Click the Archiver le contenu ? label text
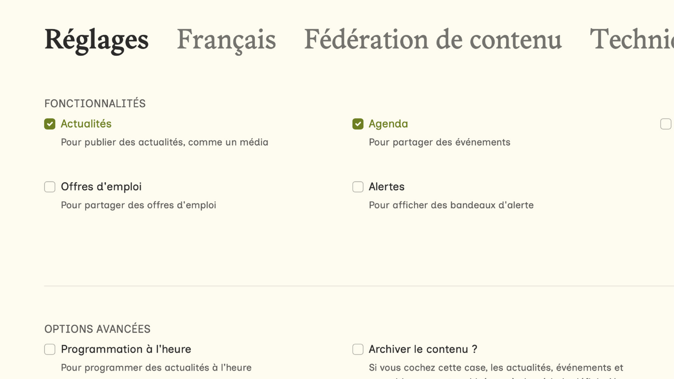Screen dimensions: 674x379 coord(423,349)
